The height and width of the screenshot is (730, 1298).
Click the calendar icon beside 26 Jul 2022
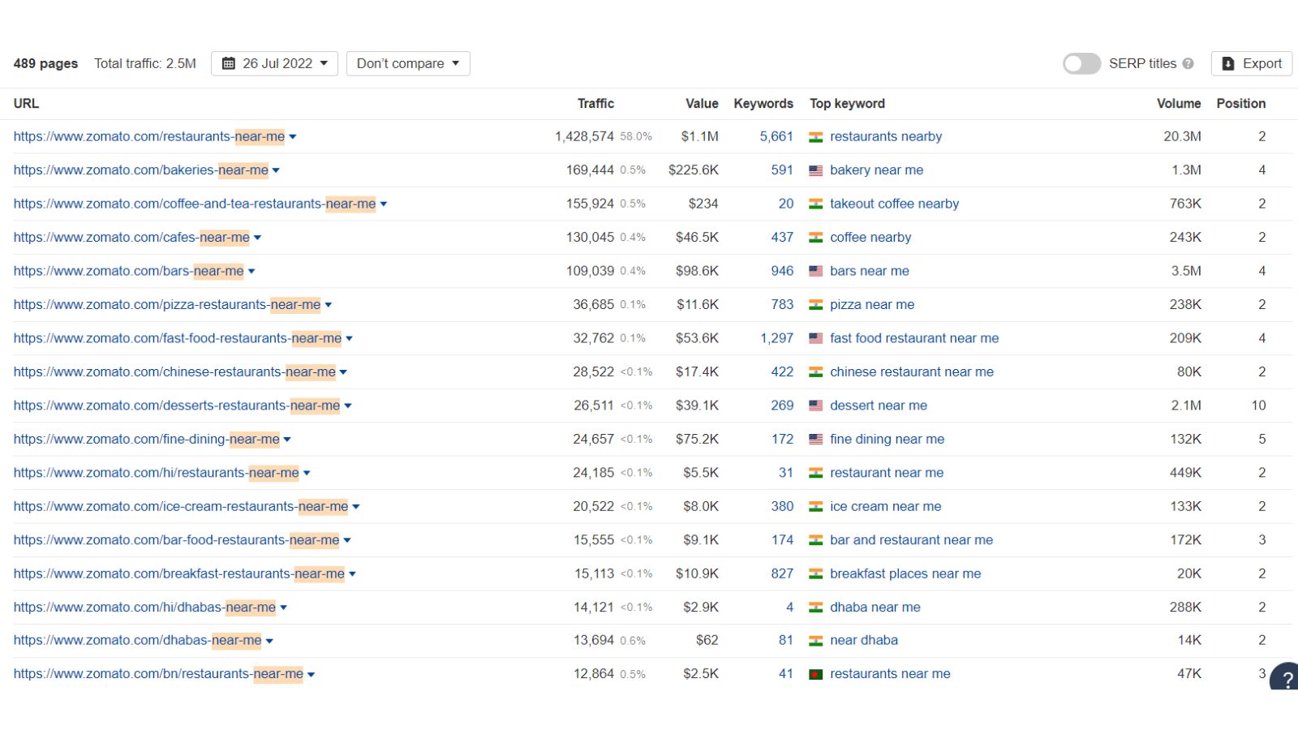click(x=229, y=63)
